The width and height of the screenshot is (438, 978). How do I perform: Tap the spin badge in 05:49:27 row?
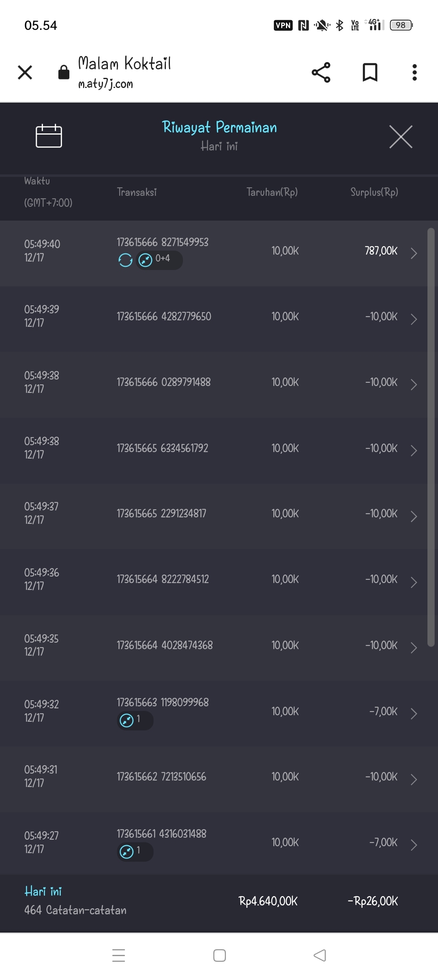pyautogui.click(x=135, y=851)
